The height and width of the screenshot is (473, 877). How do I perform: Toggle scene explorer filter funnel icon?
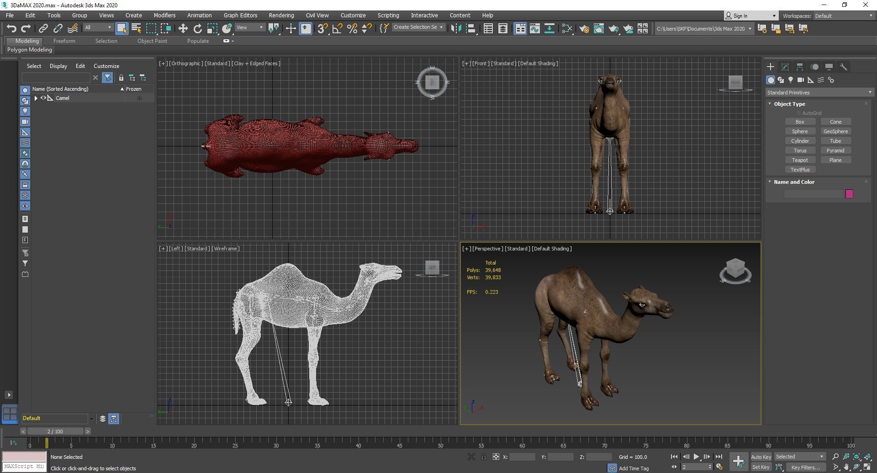[107, 78]
